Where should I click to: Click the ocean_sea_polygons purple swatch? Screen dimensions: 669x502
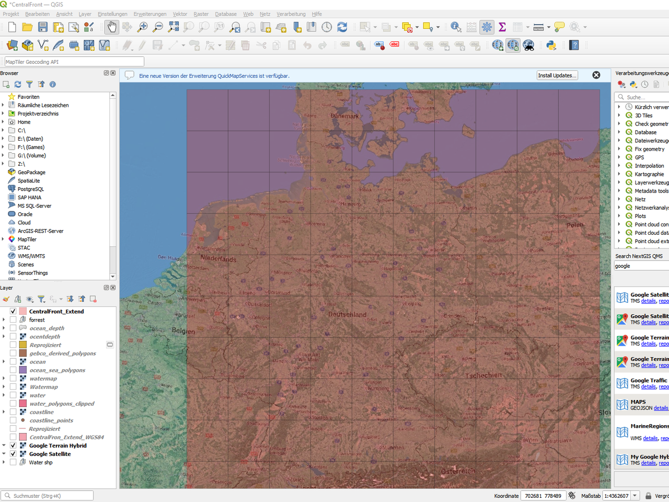coord(23,370)
